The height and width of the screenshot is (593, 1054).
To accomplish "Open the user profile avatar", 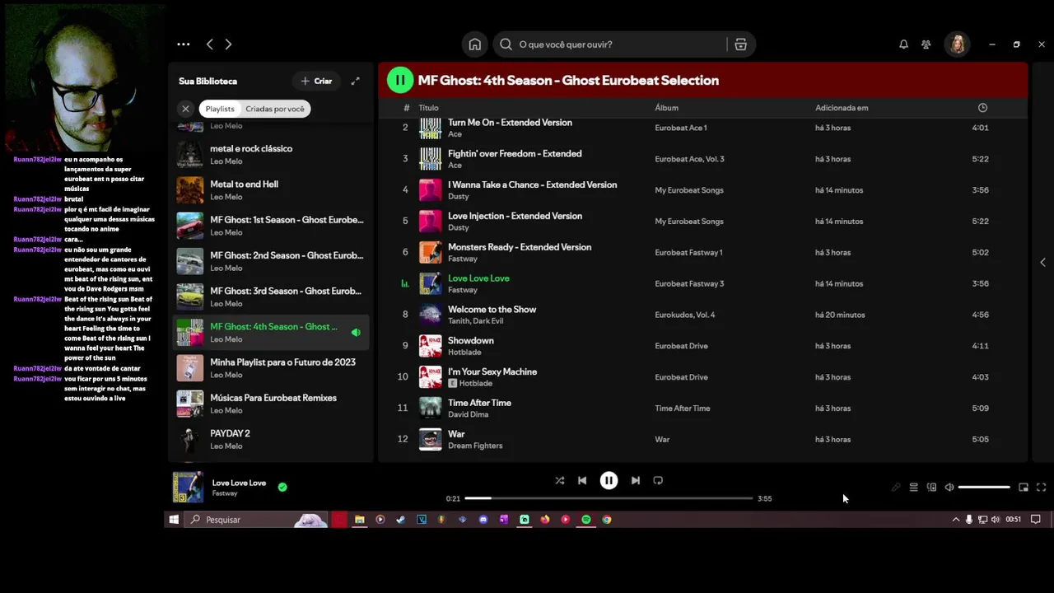I will 957,44.
